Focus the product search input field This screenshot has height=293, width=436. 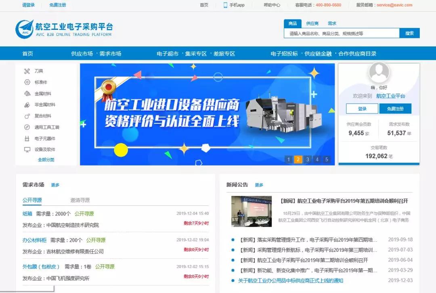pos(342,33)
